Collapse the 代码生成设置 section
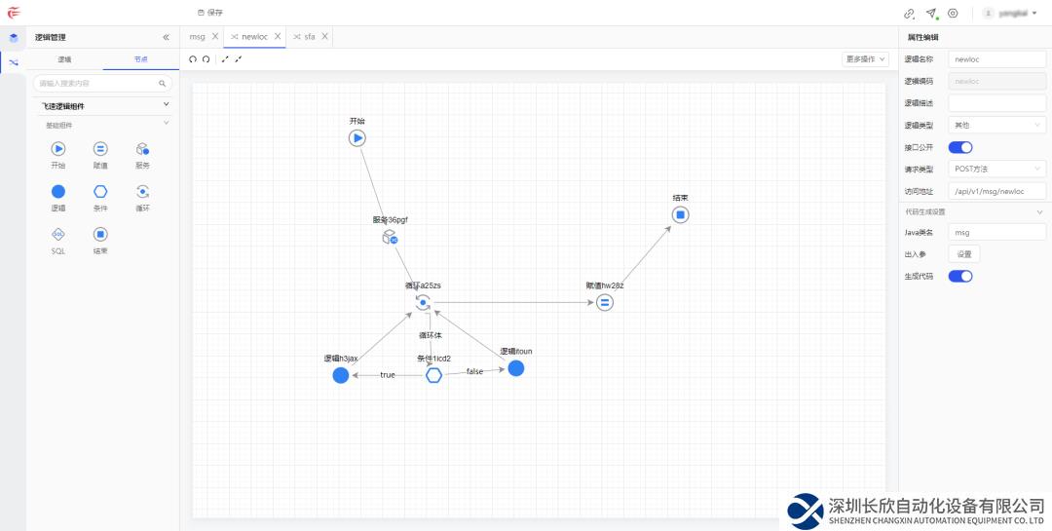The height and width of the screenshot is (531, 1052). click(1039, 211)
